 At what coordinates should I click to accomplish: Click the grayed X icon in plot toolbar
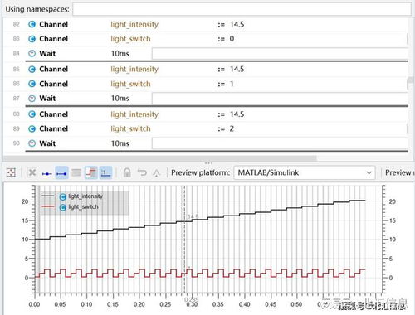point(32,172)
